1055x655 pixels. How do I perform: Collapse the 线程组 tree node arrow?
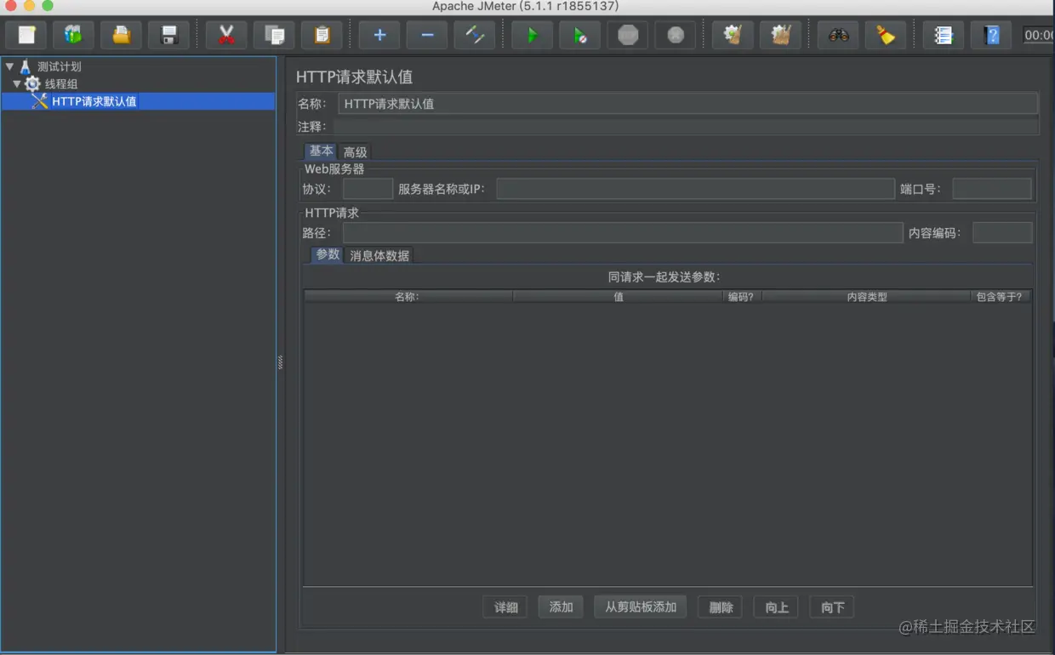[x=17, y=83]
